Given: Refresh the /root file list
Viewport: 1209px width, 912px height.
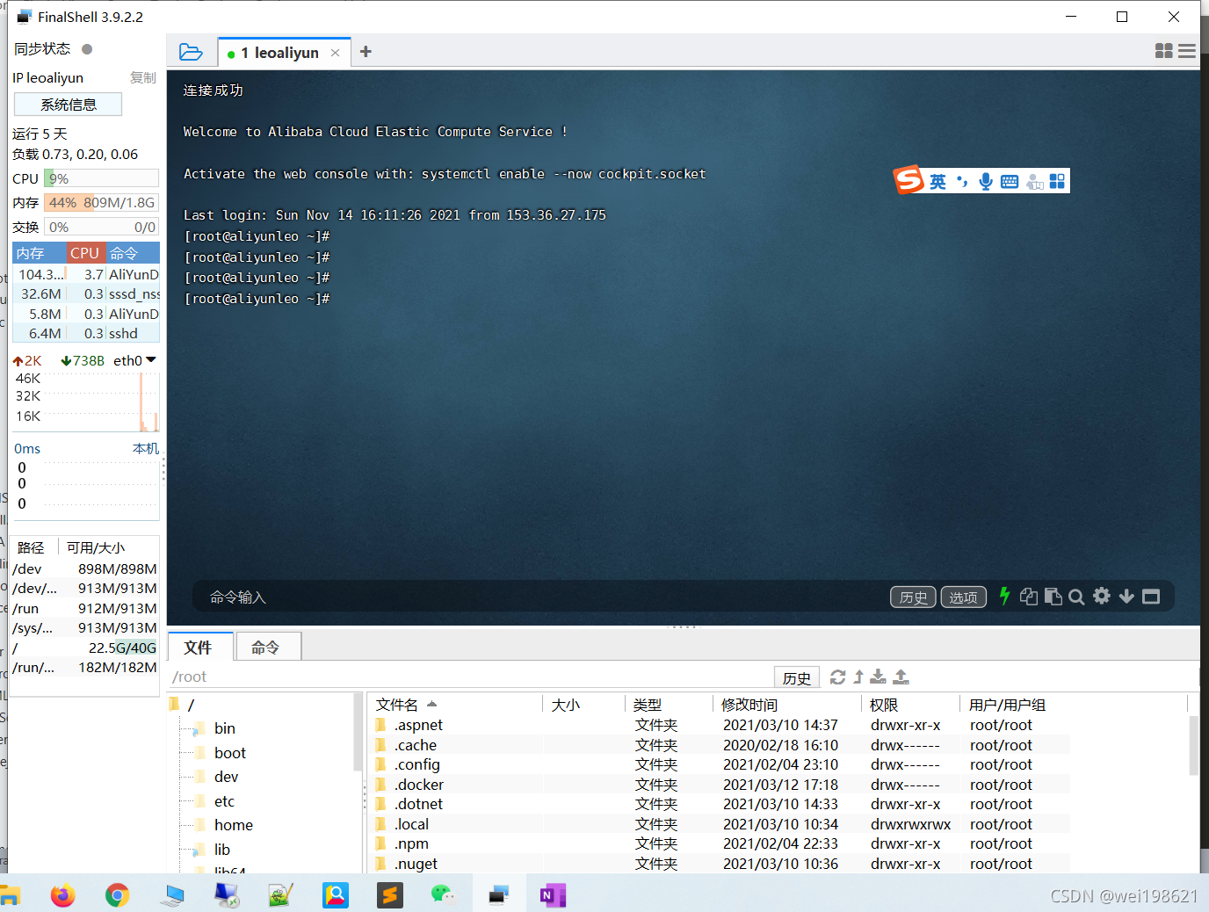Looking at the screenshot, I should point(837,677).
